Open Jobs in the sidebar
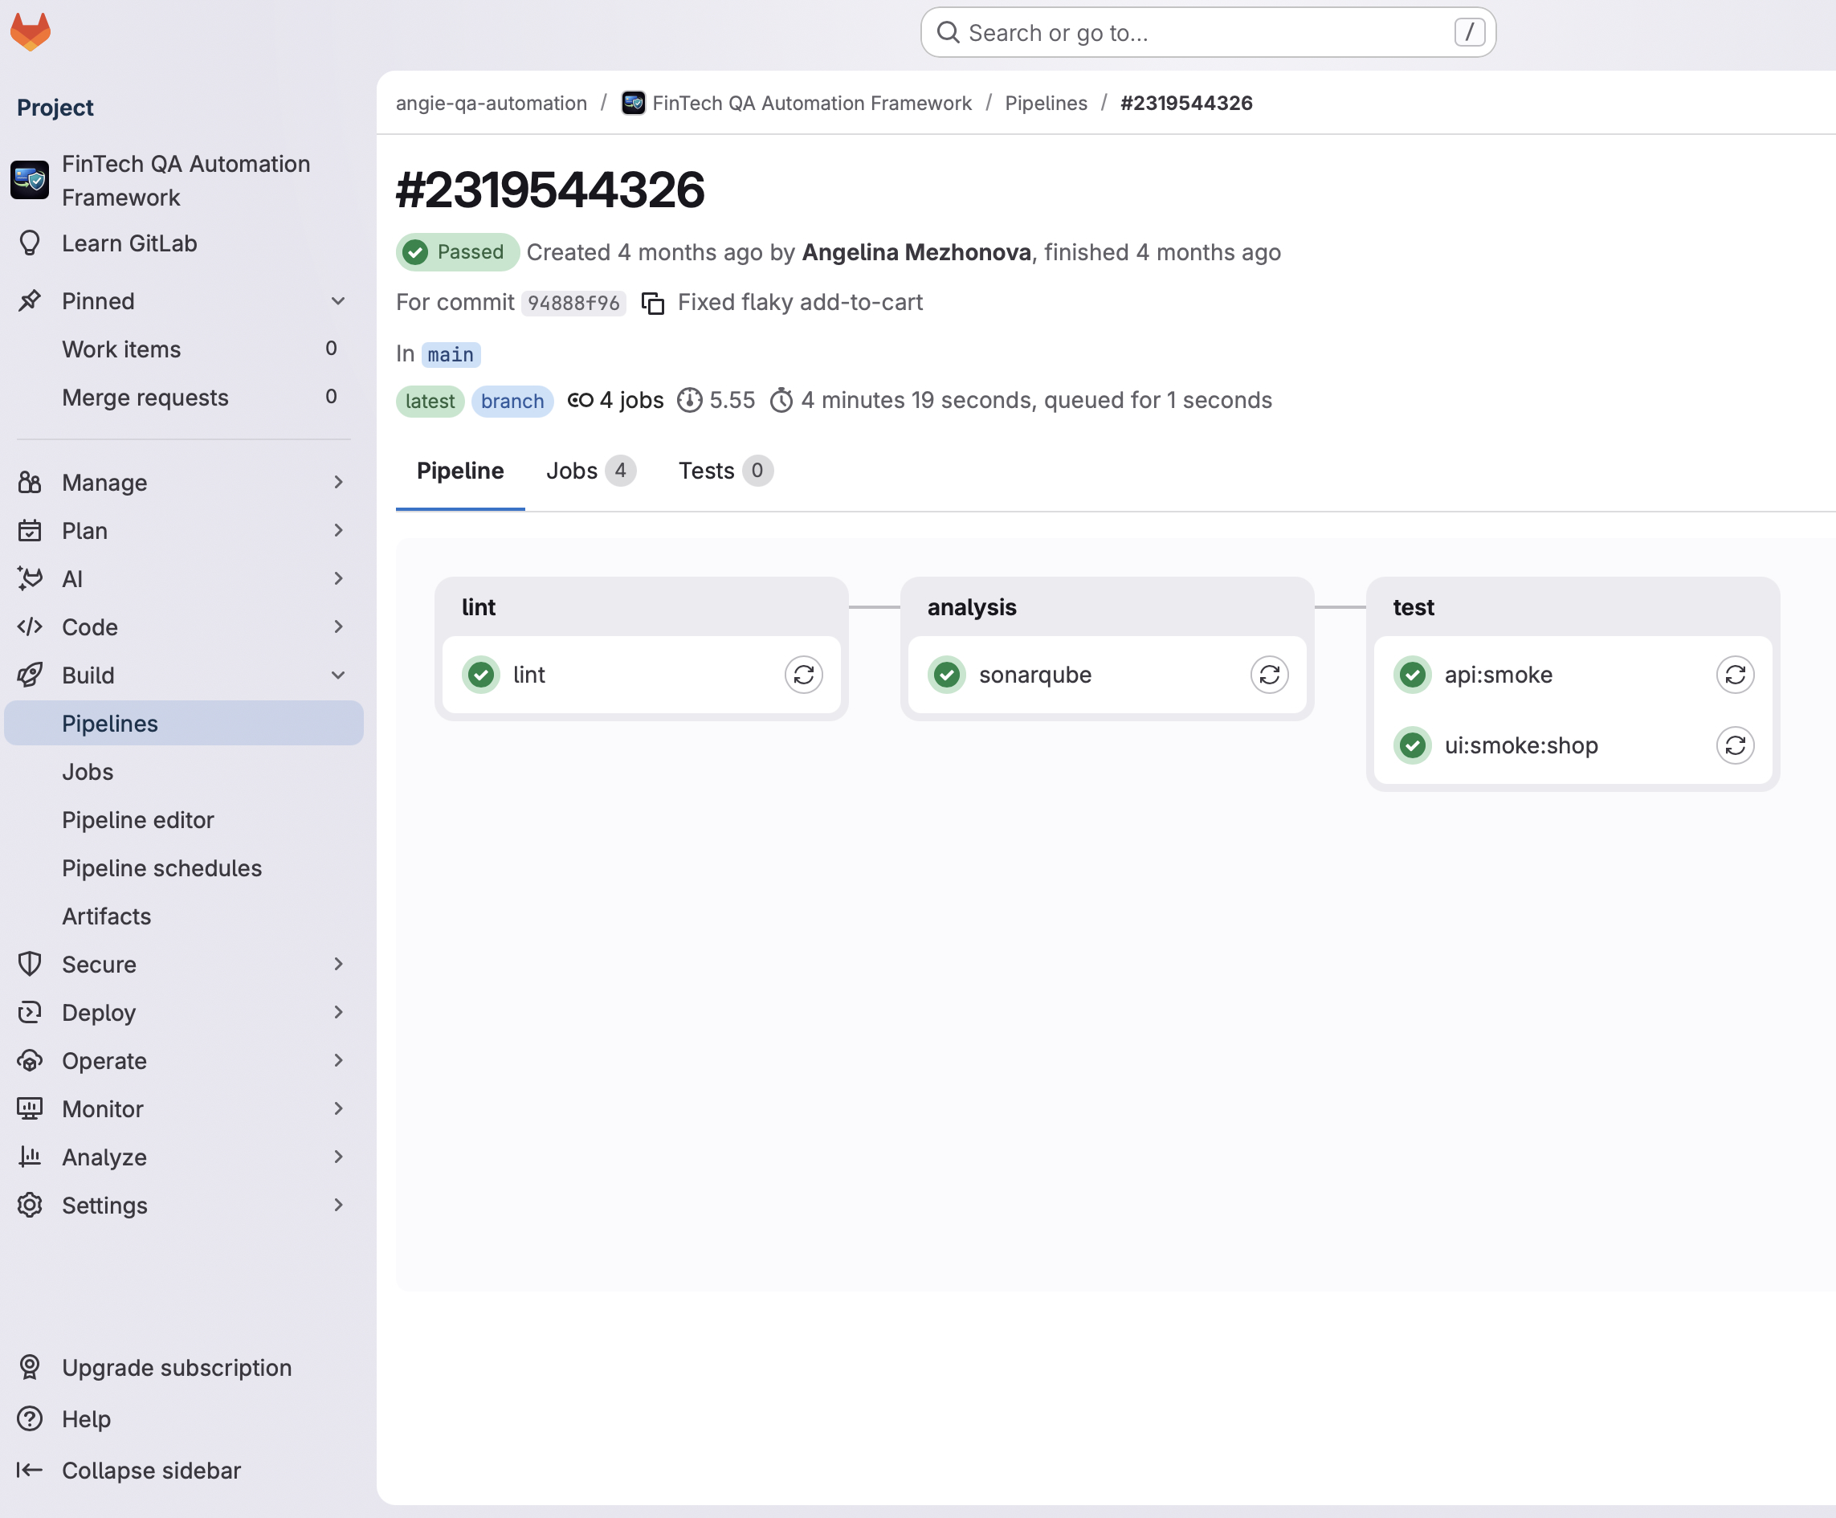 coord(184,771)
